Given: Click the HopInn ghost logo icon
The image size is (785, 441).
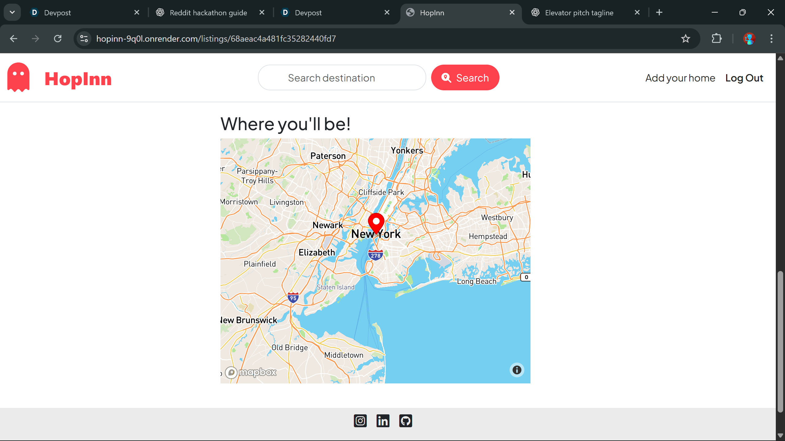Looking at the screenshot, I should (x=18, y=77).
